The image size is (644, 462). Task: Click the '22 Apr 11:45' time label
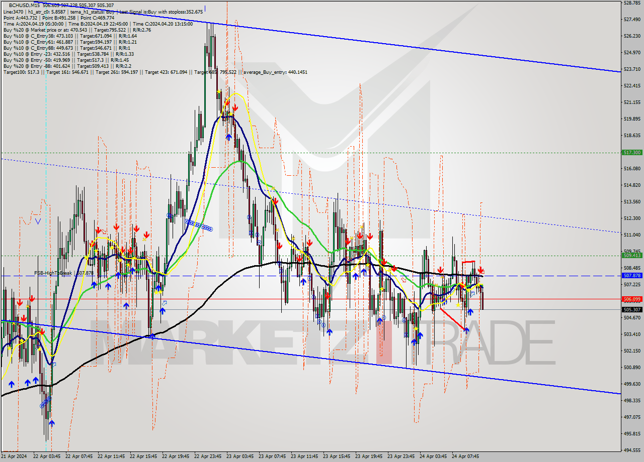111,456
